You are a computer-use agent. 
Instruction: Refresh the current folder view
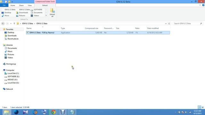pyautogui.click(x=169, y=24)
